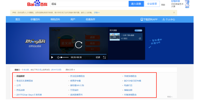213x103 pixels.
Task: Open the 聂凤勤著图书 entry
Action: tap(76, 95)
